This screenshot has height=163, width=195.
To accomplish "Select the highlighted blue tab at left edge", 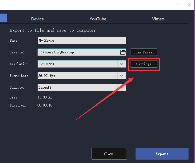I will coord(3,18).
